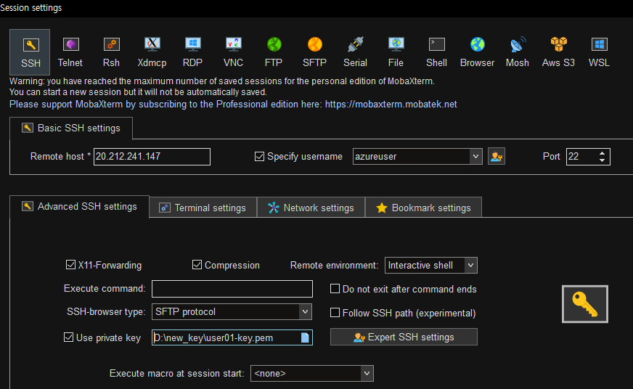The width and height of the screenshot is (633, 389).
Task: Decrease the Port number with down arrow
Action: pos(602,160)
